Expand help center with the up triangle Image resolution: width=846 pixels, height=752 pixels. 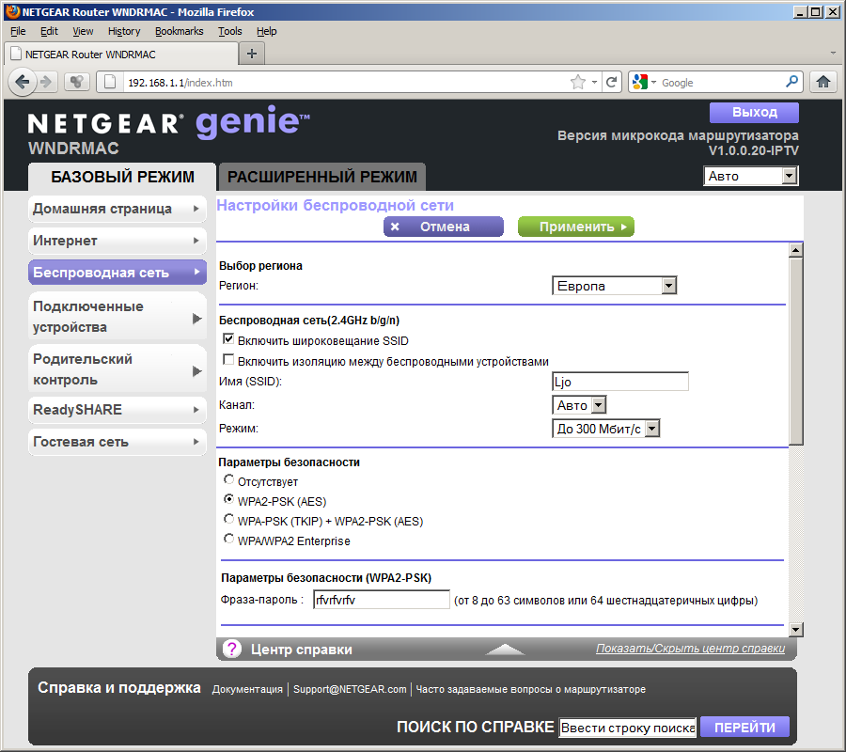pyautogui.click(x=505, y=650)
